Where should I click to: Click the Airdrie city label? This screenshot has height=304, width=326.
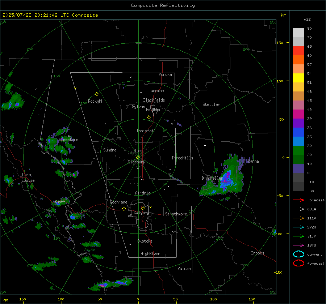click(x=143, y=193)
